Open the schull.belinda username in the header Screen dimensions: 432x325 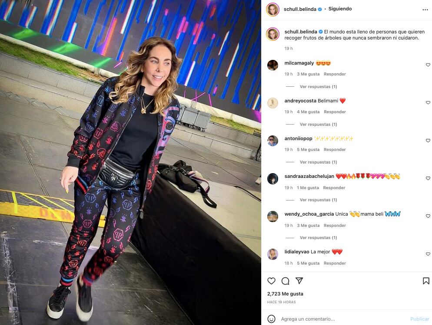click(x=300, y=9)
